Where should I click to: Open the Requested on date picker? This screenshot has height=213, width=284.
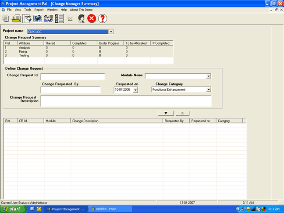[x=135, y=90]
